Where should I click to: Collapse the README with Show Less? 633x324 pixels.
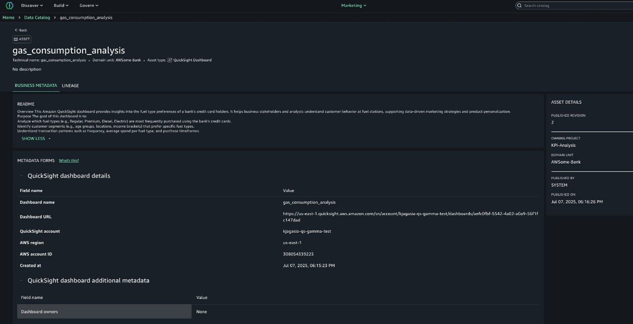(36, 138)
